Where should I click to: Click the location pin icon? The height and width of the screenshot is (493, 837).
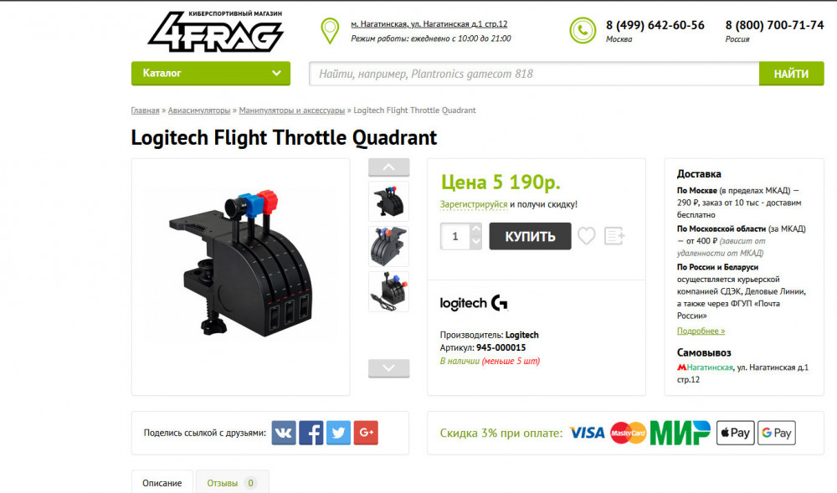point(329,30)
